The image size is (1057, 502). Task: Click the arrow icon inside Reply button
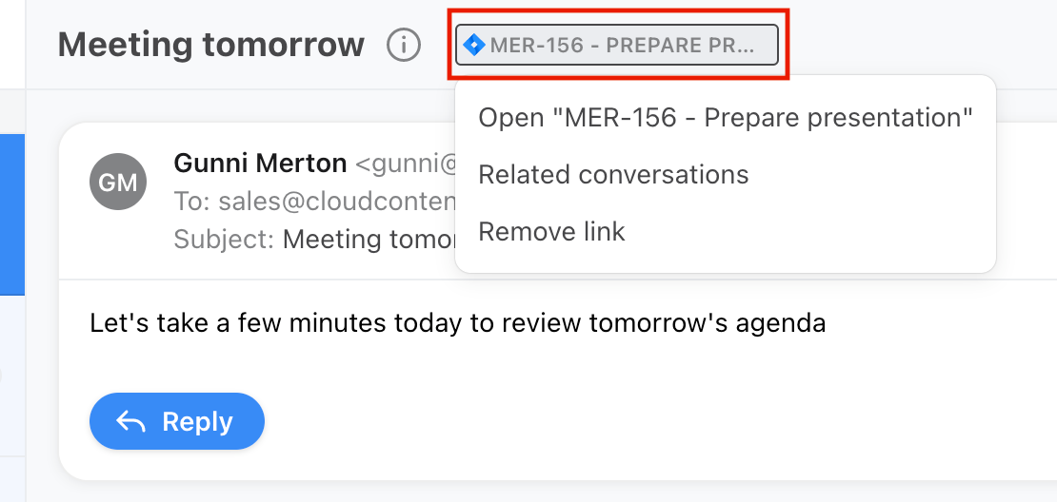click(x=130, y=422)
